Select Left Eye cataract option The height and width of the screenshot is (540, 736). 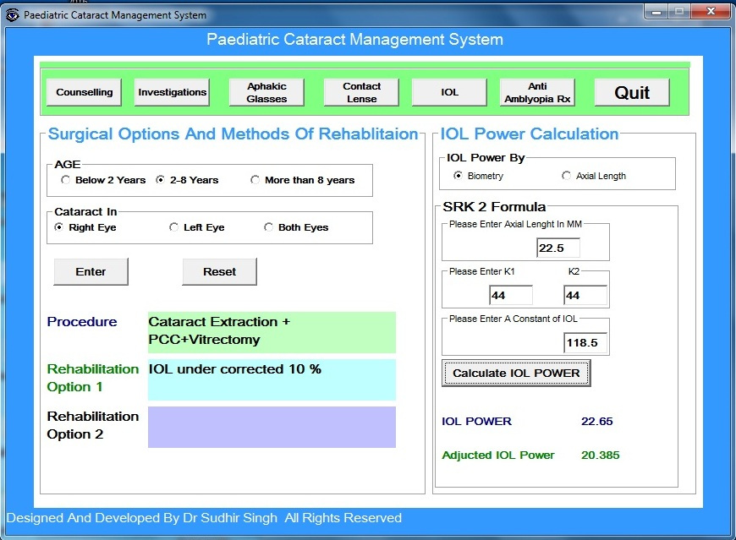pos(174,227)
